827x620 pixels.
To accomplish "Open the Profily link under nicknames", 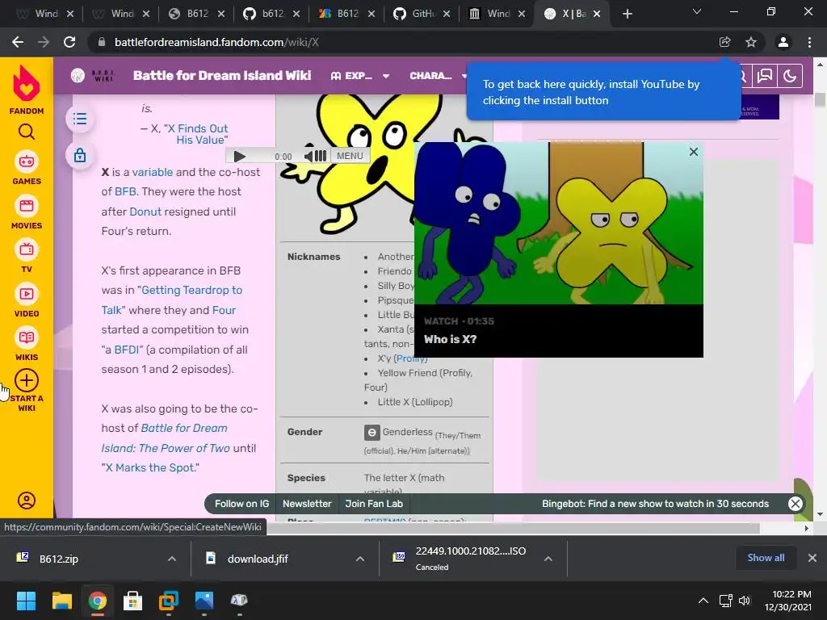I will click(x=410, y=358).
